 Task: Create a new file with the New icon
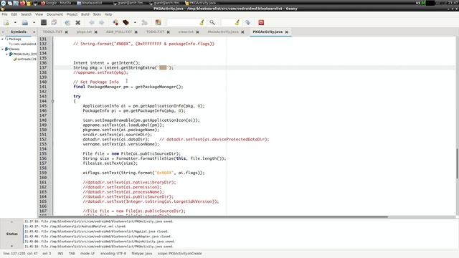click(6, 22)
